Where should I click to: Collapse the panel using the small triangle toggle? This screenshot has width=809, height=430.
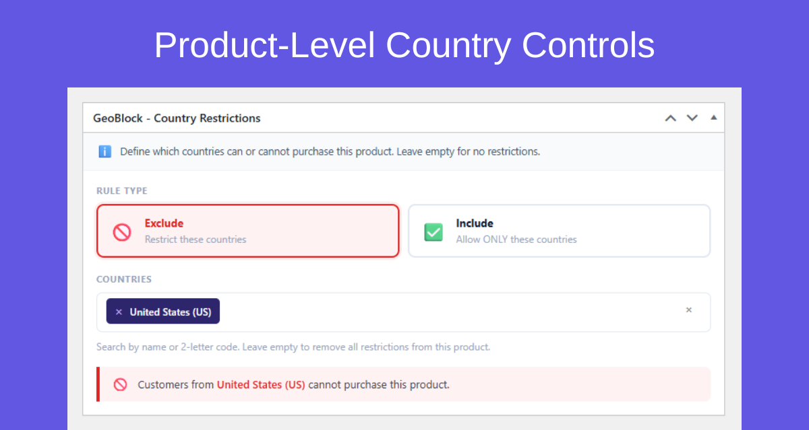click(x=713, y=117)
